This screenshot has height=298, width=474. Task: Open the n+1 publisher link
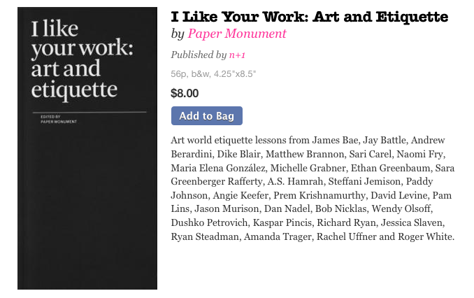(x=237, y=55)
